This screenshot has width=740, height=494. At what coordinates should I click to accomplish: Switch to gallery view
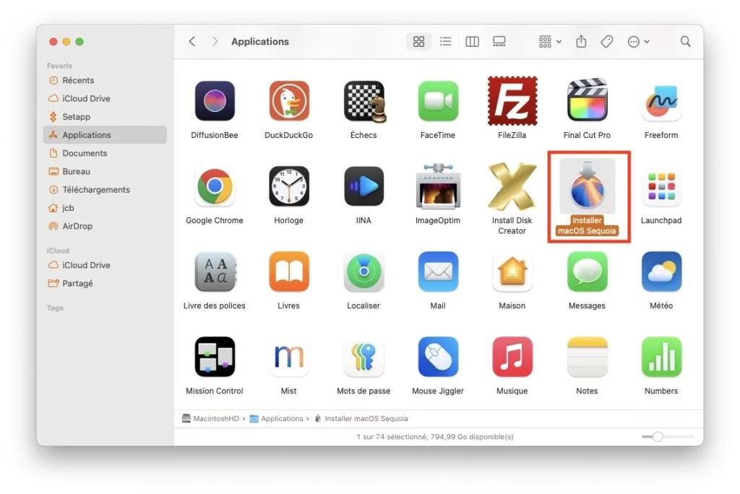point(499,41)
